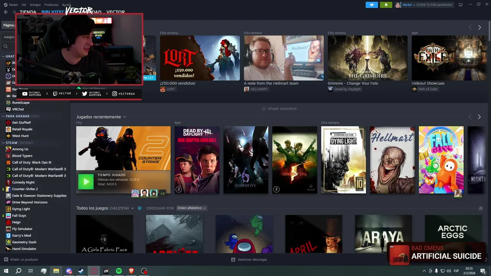Open the Grimoire news thumbnail
Viewport: 491px width, 276px height.
coord(367,58)
